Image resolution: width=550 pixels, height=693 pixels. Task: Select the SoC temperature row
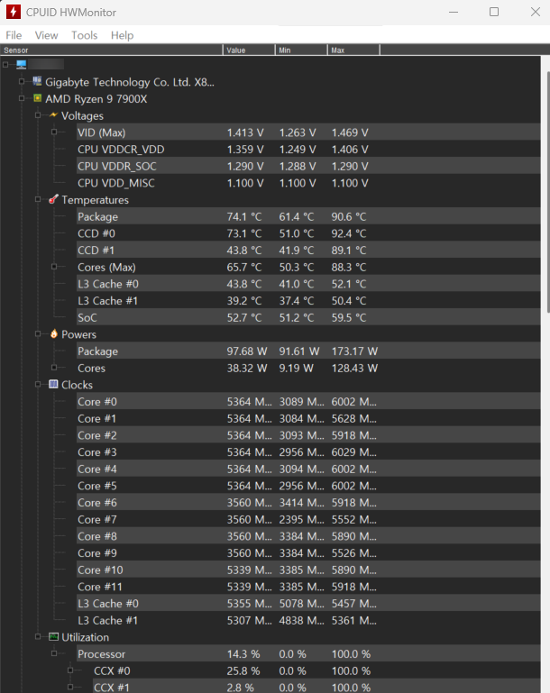(x=308, y=317)
